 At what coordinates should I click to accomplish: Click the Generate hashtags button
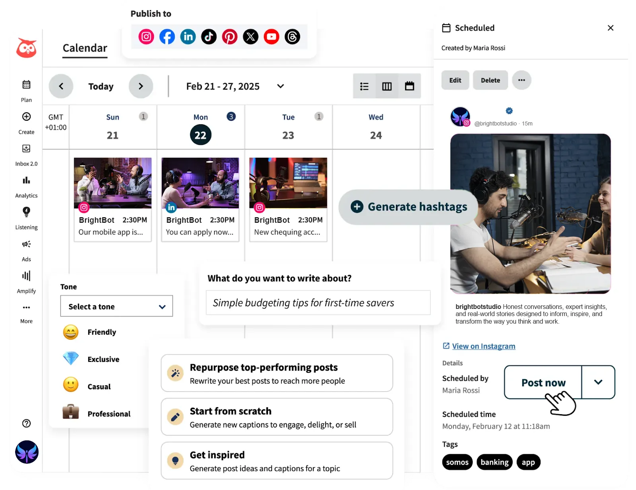(408, 207)
